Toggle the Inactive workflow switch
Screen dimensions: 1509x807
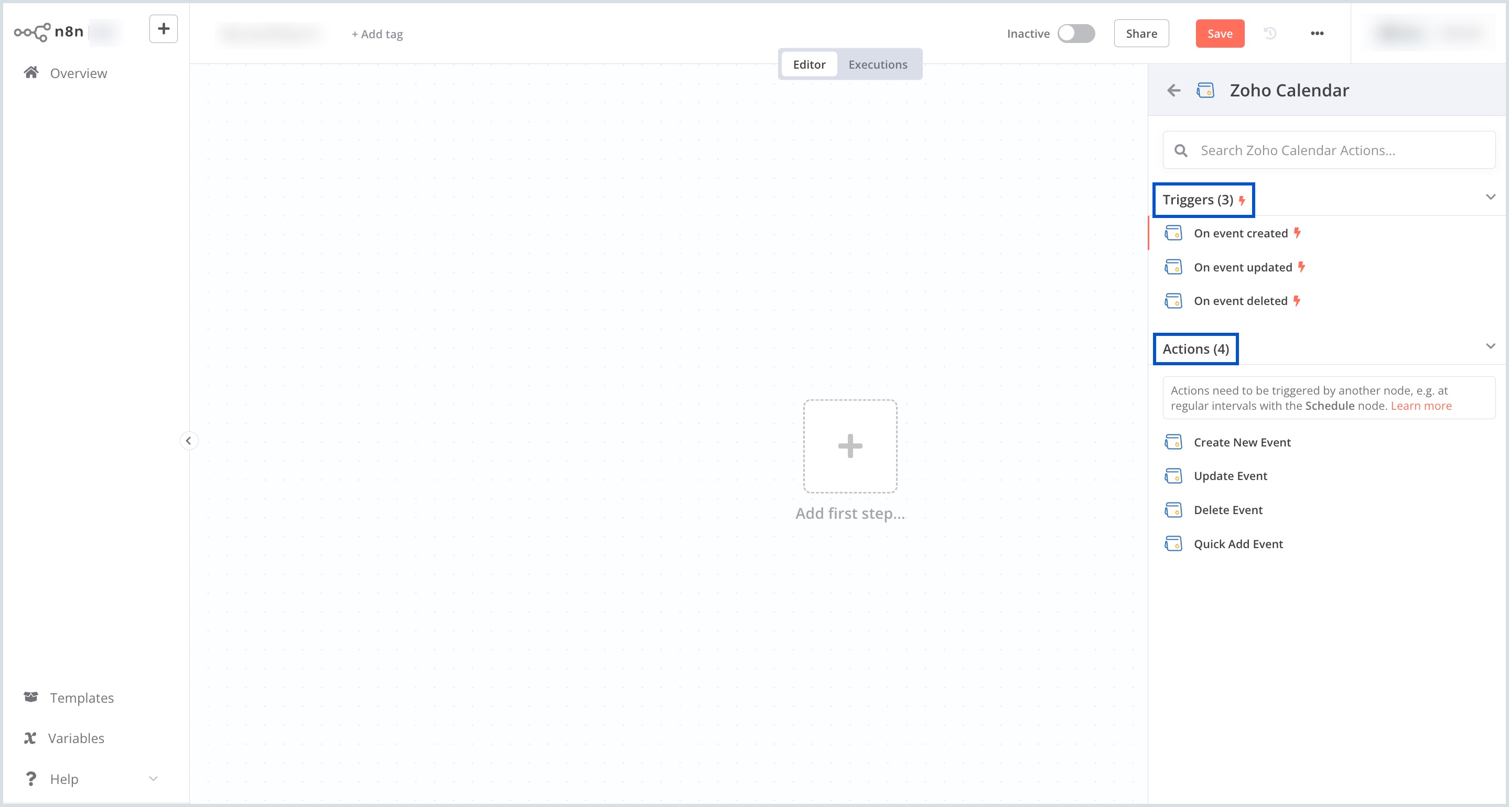coord(1075,34)
